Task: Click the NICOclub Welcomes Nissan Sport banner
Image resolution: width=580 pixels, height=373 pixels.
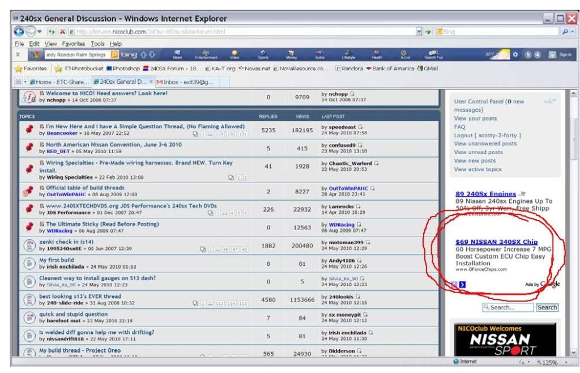Action: click(505, 340)
